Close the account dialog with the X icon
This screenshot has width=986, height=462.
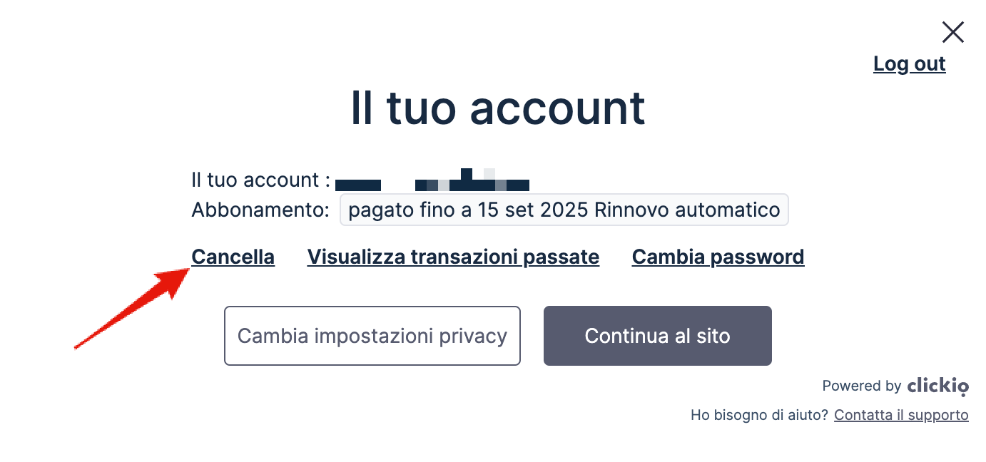[x=953, y=32]
